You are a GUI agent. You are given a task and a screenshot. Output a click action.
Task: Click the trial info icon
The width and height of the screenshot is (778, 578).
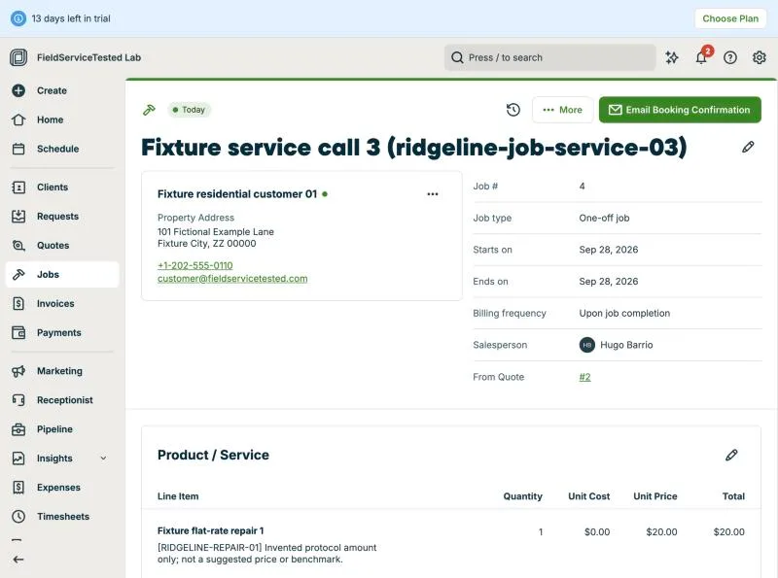pyautogui.click(x=18, y=18)
